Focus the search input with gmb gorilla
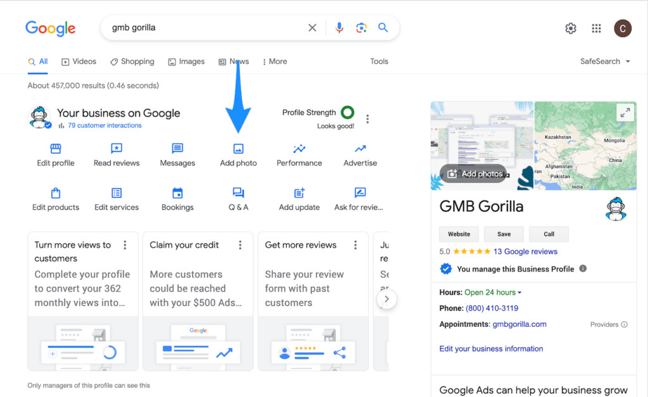The width and height of the screenshot is (648, 397). (x=207, y=28)
